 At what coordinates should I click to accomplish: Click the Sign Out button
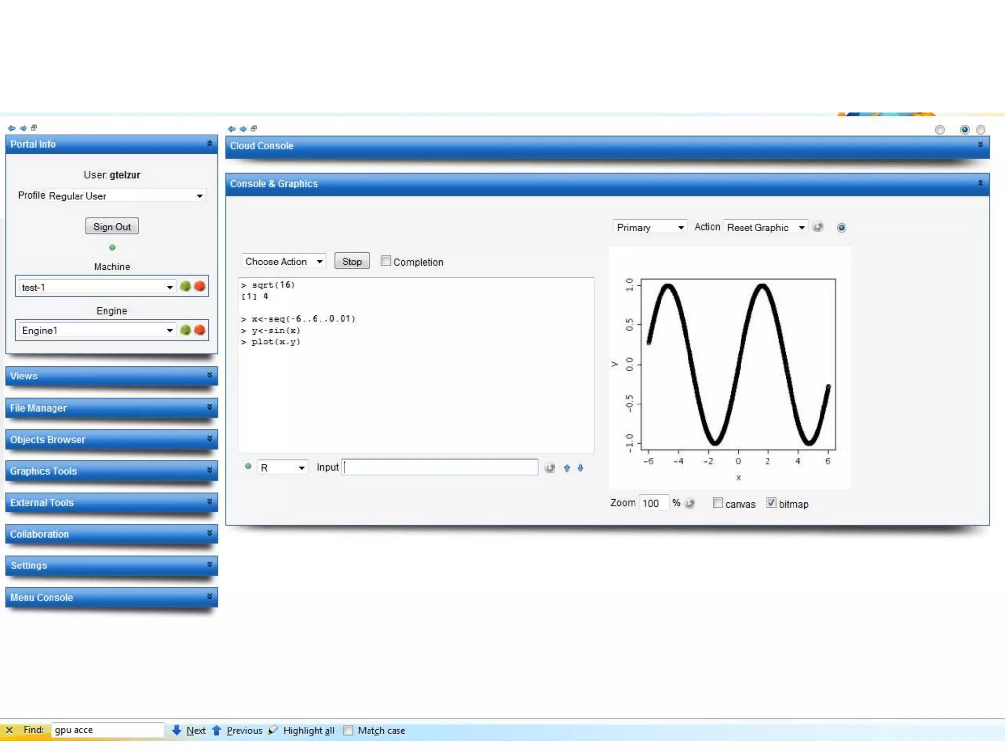point(112,226)
